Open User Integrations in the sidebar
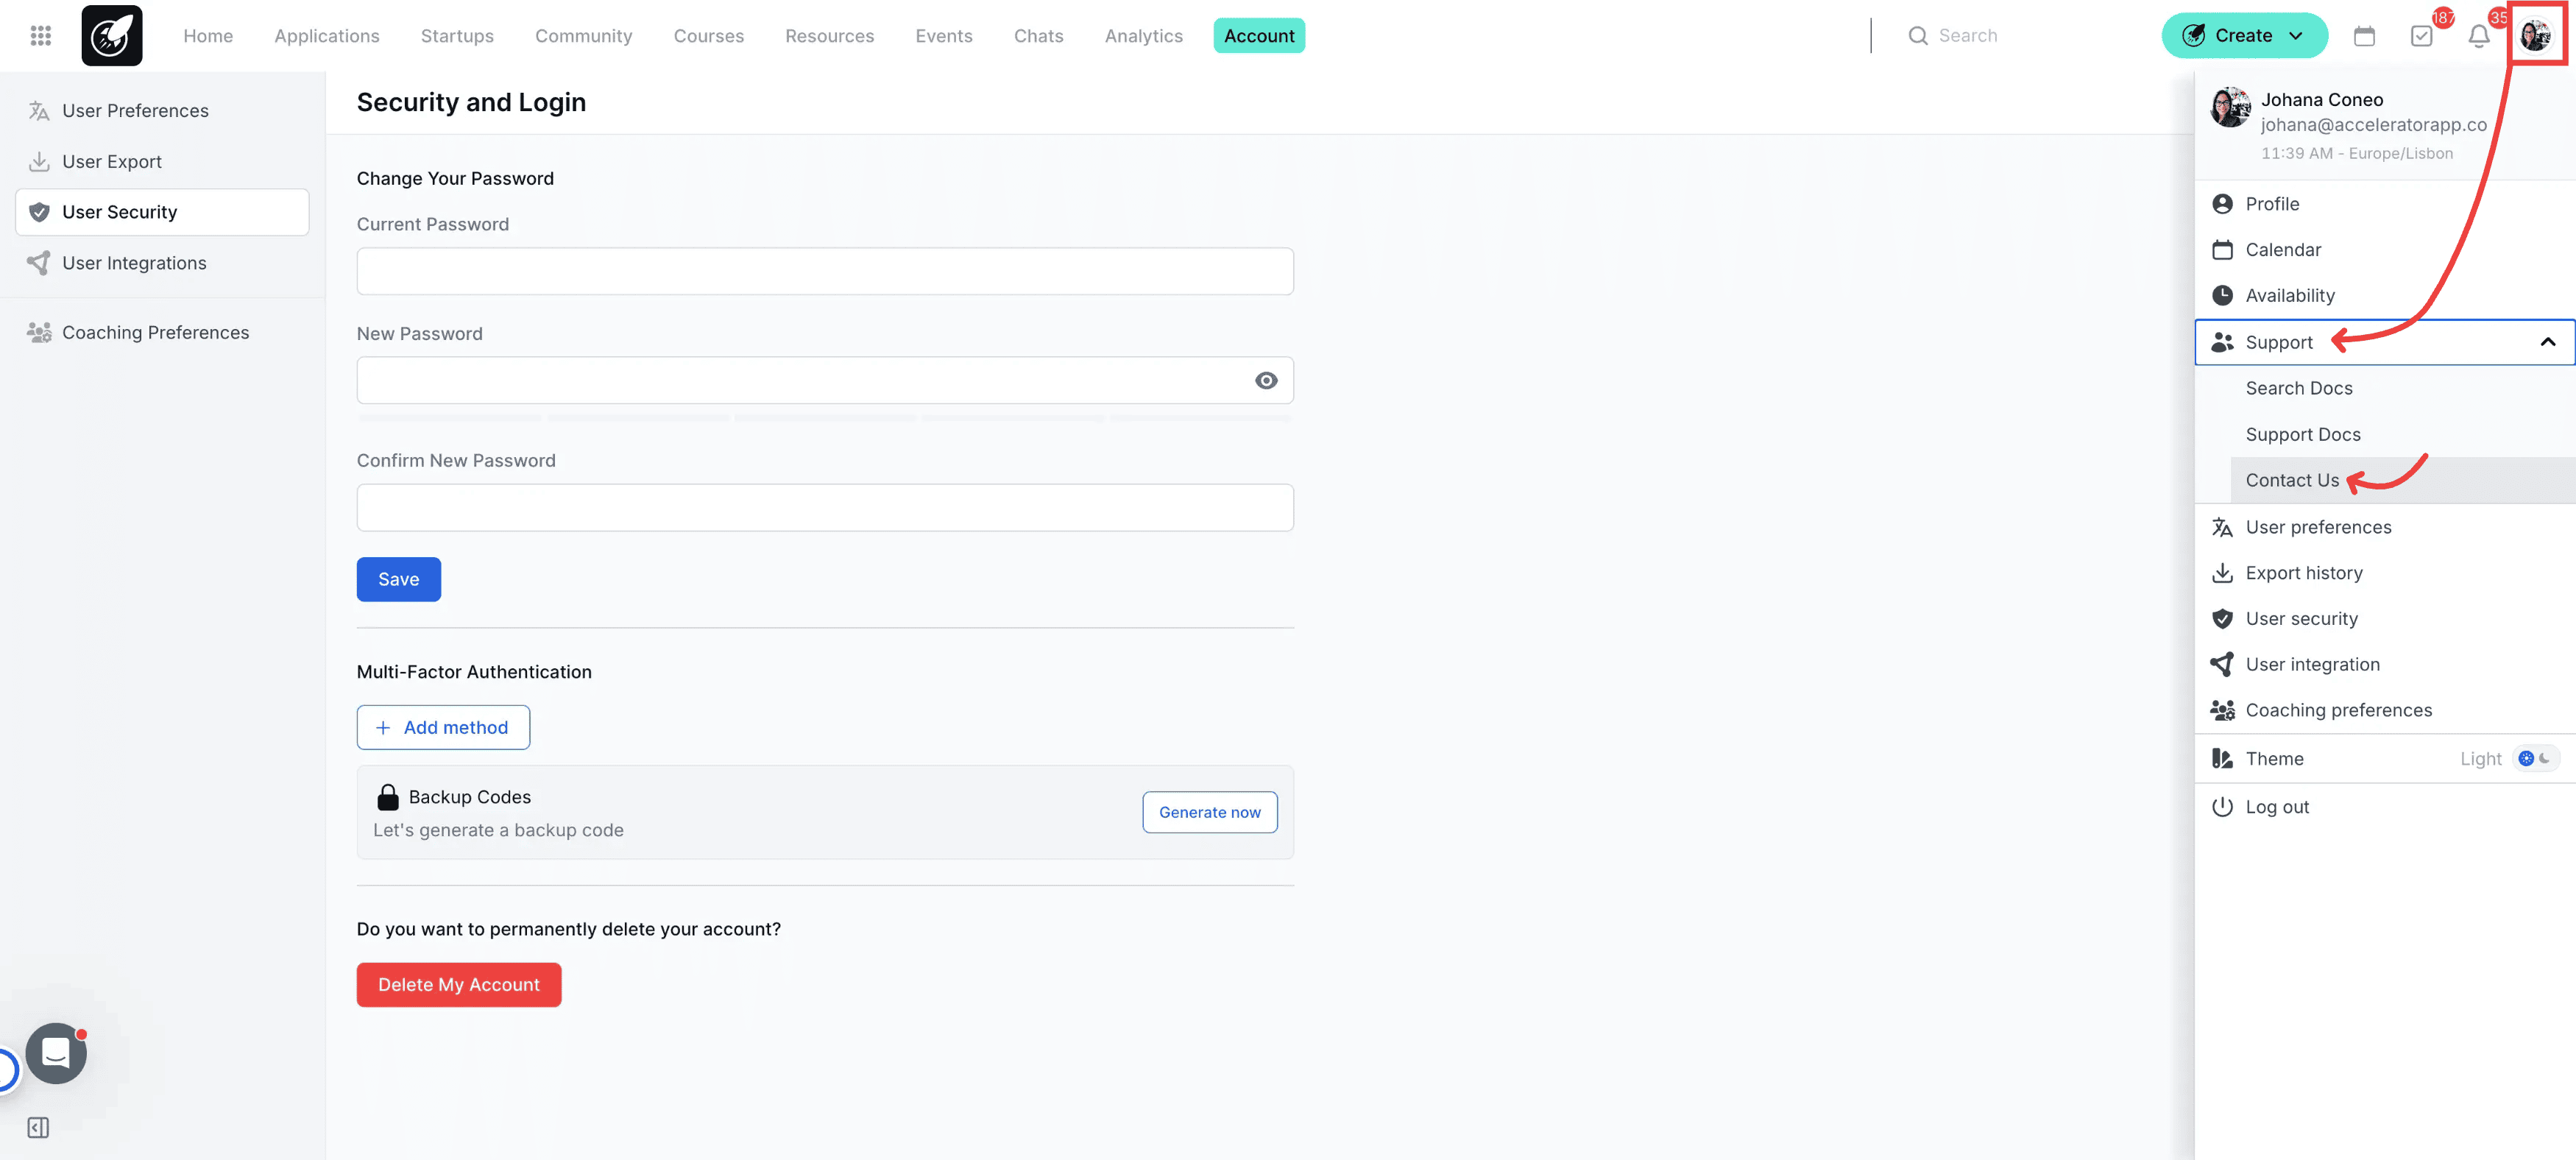 (134, 263)
